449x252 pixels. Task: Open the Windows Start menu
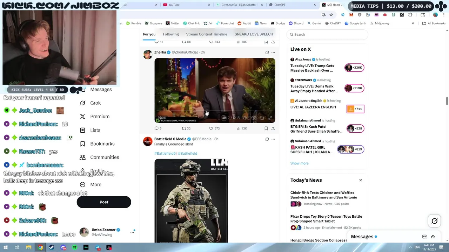tap(5, 247)
